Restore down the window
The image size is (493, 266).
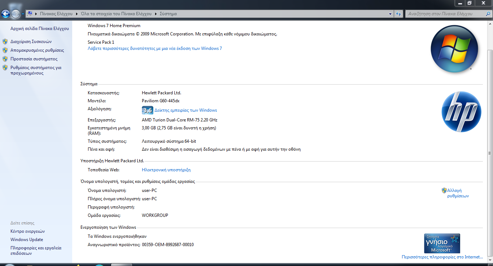coord(469,3)
